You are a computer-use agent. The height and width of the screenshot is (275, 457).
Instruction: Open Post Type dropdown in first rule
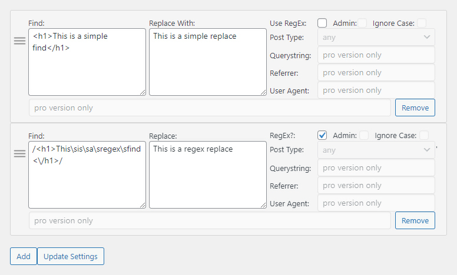coord(376,37)
